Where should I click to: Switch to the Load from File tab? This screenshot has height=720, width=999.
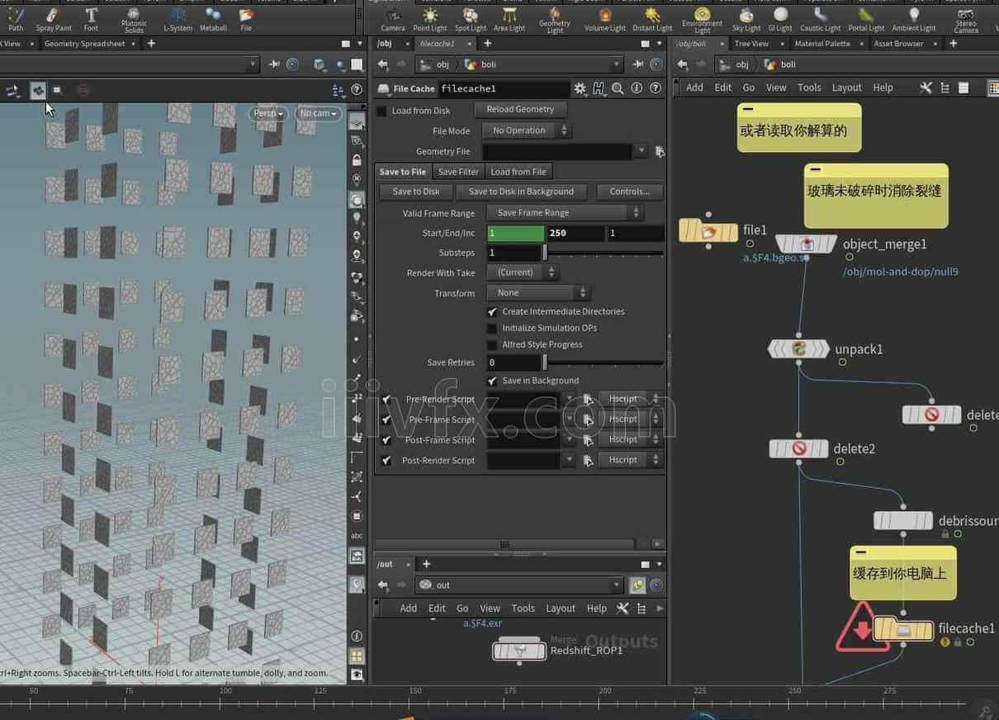coord(518,172)
